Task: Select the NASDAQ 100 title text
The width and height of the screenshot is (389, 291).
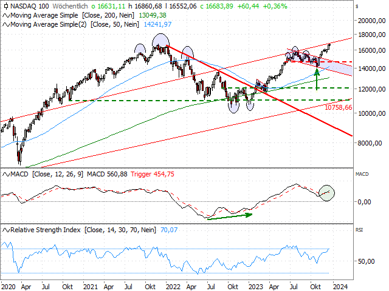Action: click(x=30, y=6)
